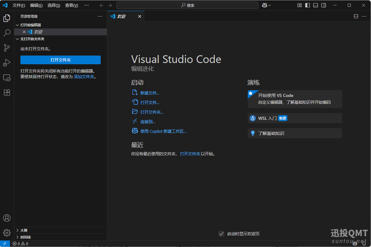The width and height of the screenshot is (371, 247).
Task: Open the Extensions view
Action: pyautogui.click(x=7, y=93)
